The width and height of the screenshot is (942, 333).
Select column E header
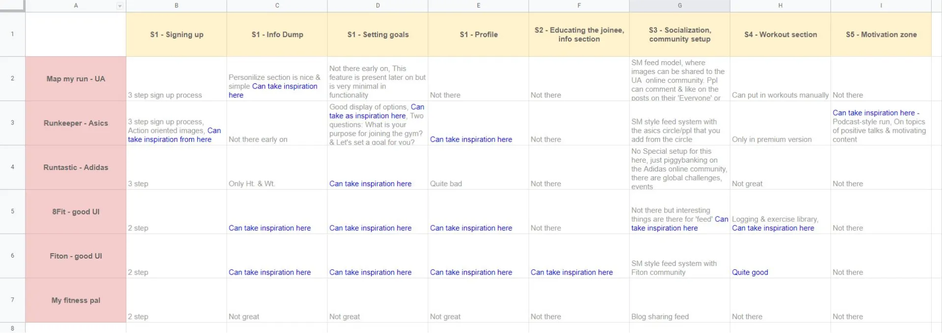(x=478, y=6)
